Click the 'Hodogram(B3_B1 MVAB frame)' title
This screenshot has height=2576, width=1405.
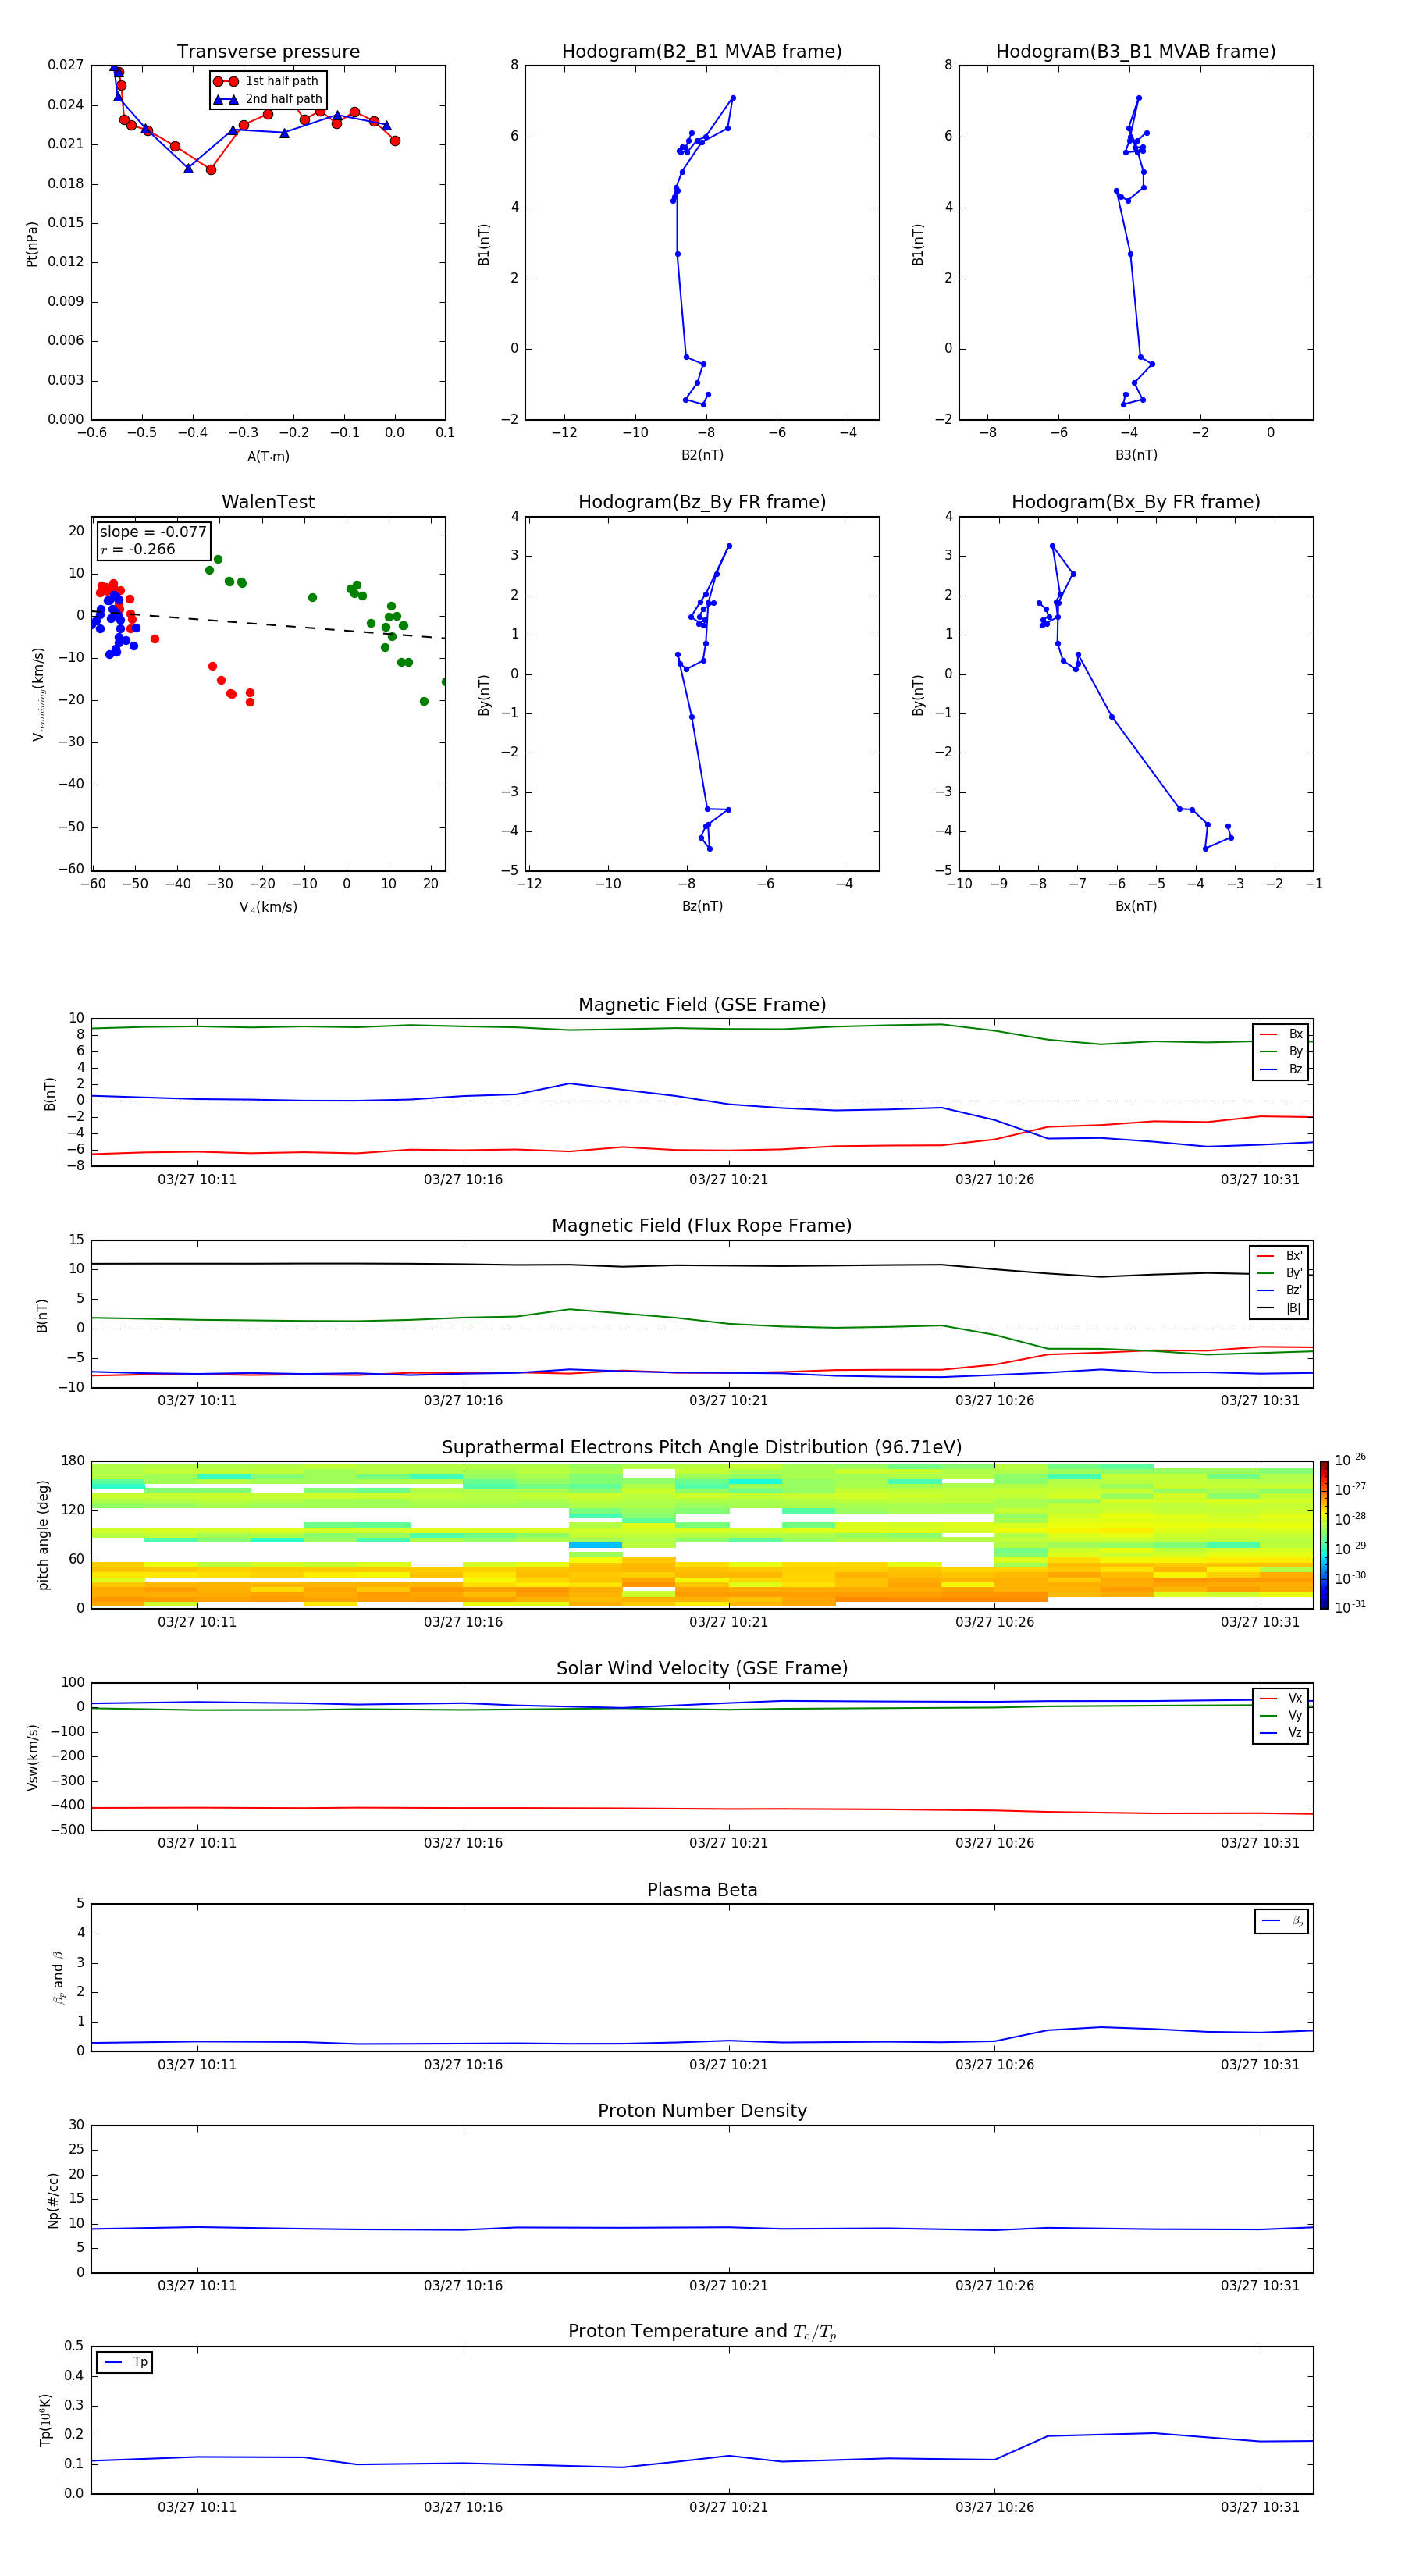pos(1136,51)
